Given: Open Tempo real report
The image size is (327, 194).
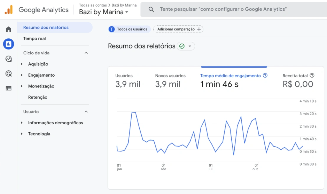Looking at the screenshot, I should 35,38.
